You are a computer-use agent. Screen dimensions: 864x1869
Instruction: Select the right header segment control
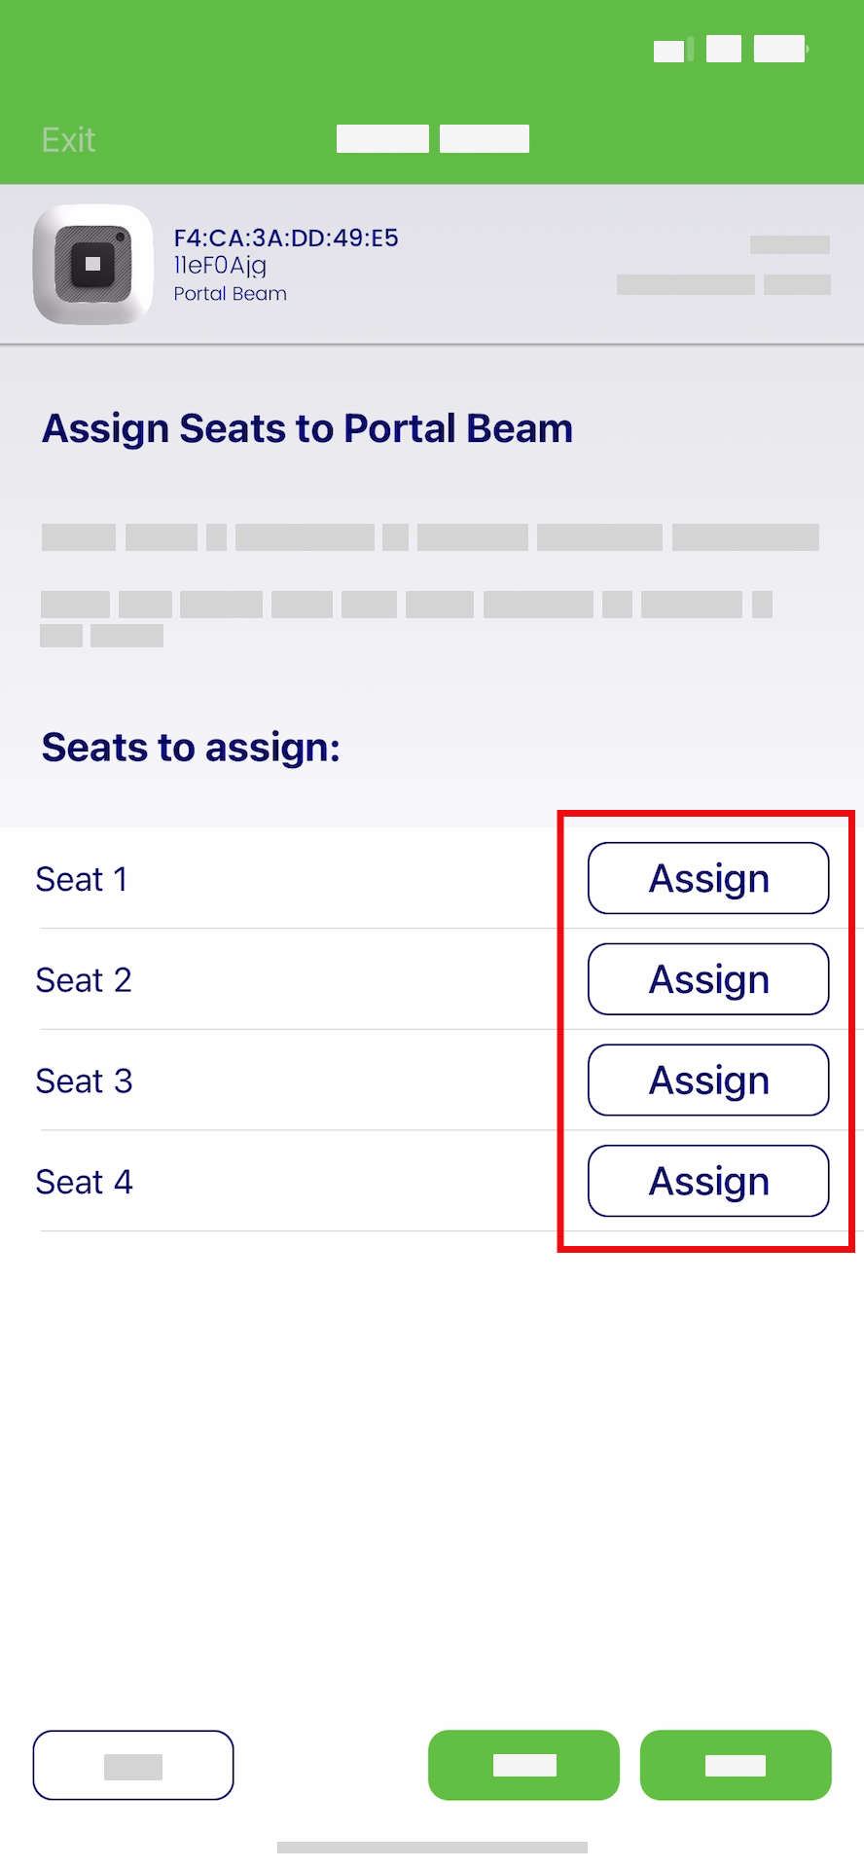coord(484,138)
